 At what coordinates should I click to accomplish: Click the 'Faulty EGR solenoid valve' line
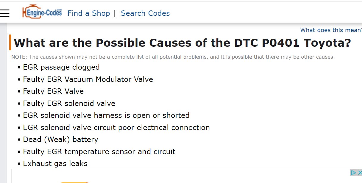(69, 103)
